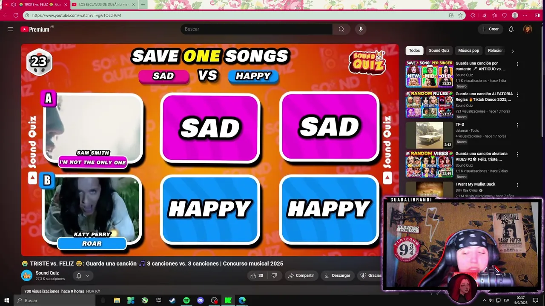
Task: Open Random Rules video thumbnail
Action: point(429,104)
